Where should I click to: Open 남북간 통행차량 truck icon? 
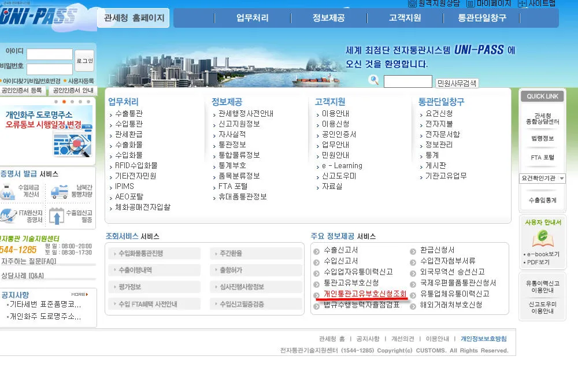point(60,192)
